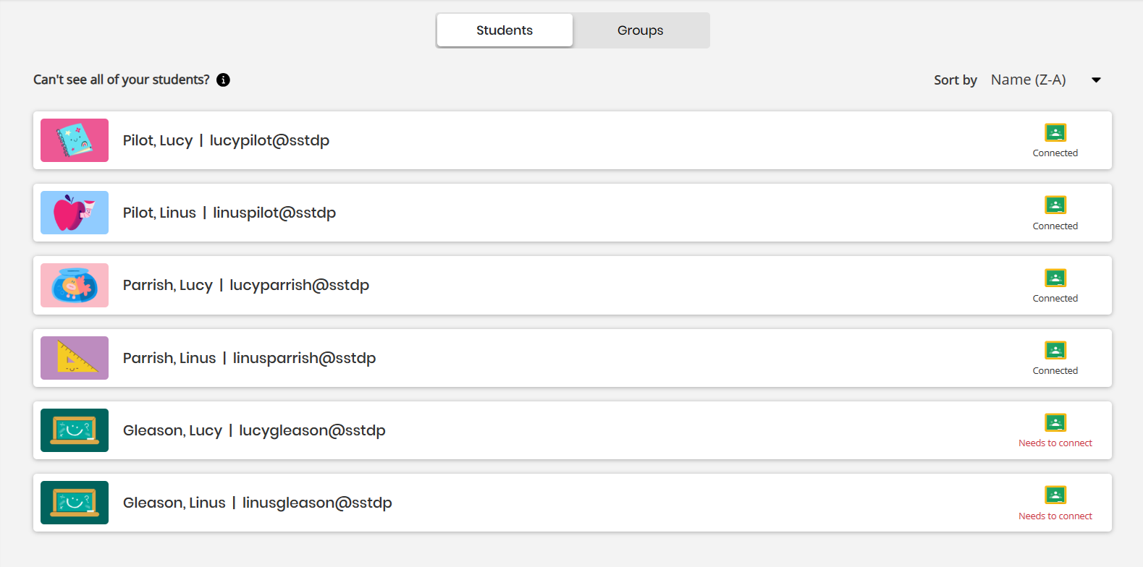Select the name Parrish, Lucy | lucyparrish@sstdp
The height and width of the screenshot is (567, 1143).
coord(246,285)
